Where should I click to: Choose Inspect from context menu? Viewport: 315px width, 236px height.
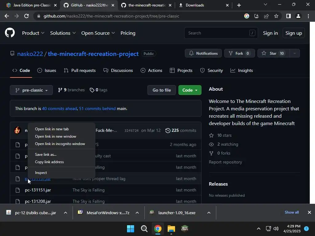pos(62,173)
